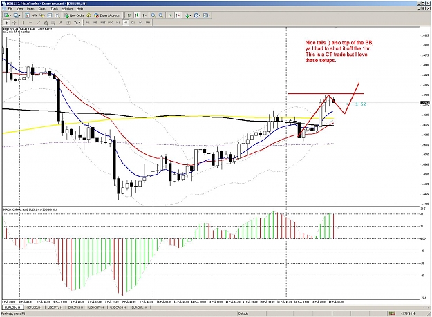This screenshot has height=317, width=432.
Task: Open the Window menu
Action: point(67,8)
